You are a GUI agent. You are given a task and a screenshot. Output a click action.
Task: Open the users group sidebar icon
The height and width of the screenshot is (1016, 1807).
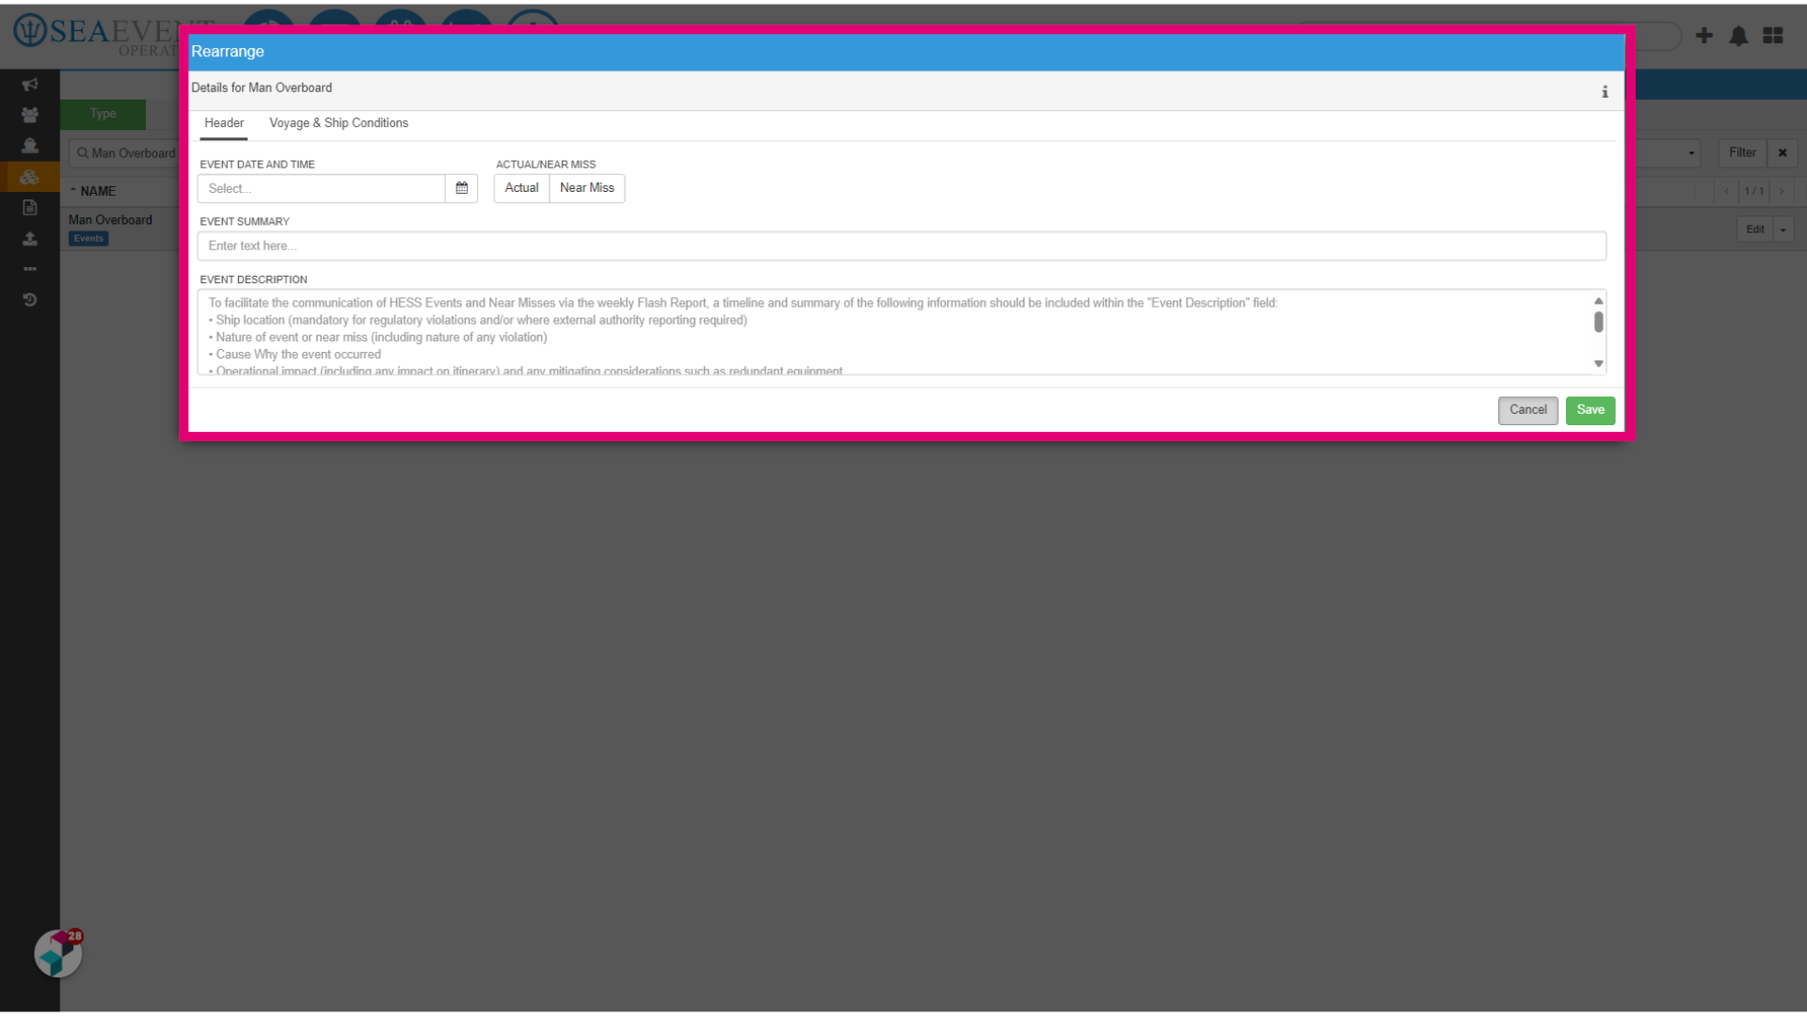pyautogui.click(x=30, y=115)
